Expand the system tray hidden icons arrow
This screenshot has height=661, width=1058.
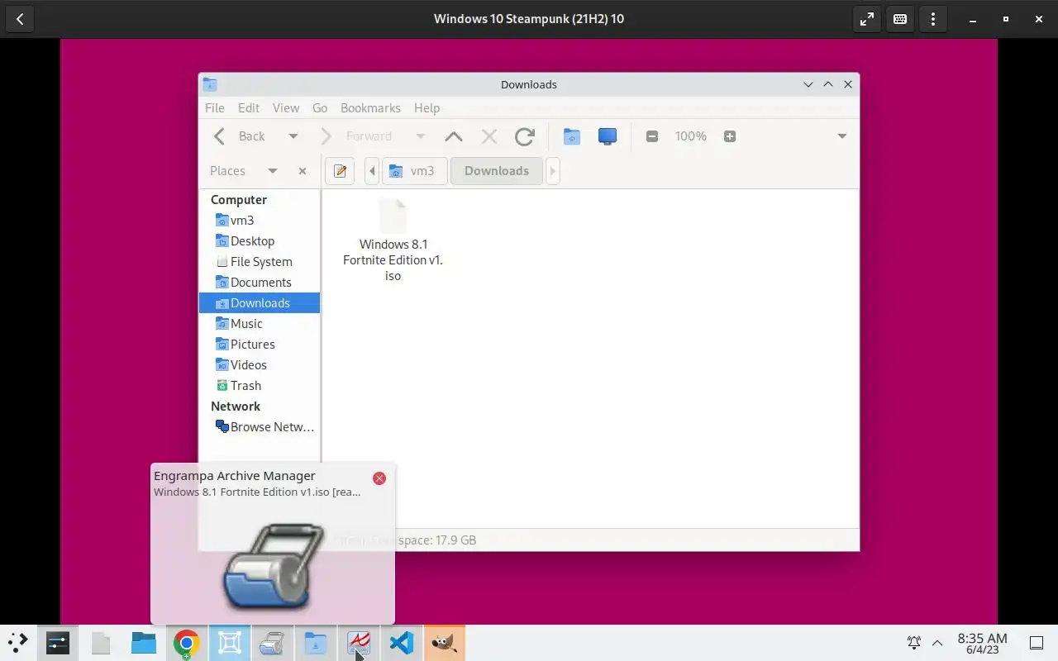tap(937, 642)
